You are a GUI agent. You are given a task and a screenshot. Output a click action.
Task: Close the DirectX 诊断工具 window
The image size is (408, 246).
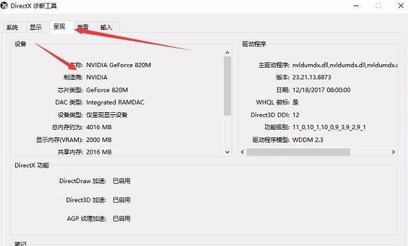tap(401, 5)
